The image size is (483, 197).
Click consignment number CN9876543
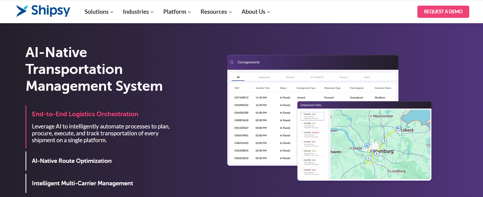[x=241, y=120]
